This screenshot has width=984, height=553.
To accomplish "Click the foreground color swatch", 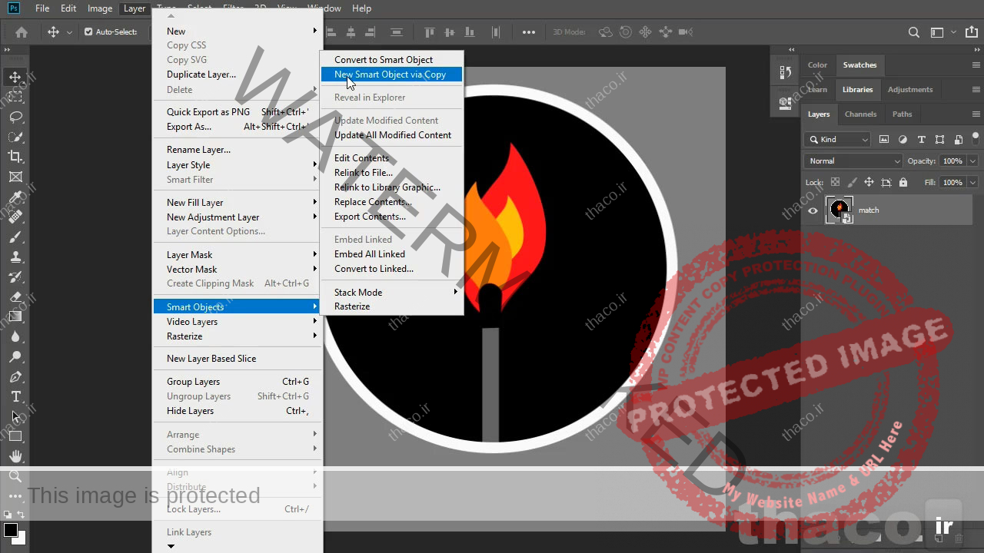I will [10, 530].
